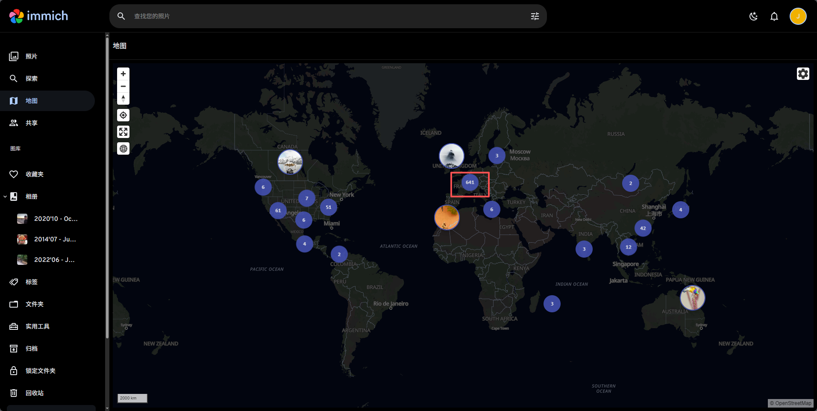Switch map to globe projection
The width and height of the screenshot is (817, 411).
click(123, 149)
